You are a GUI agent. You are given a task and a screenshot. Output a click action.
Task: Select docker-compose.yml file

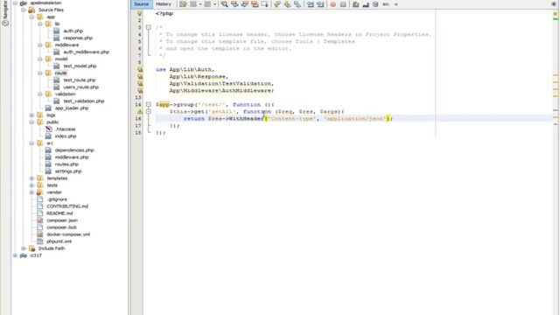coord(68,234)
